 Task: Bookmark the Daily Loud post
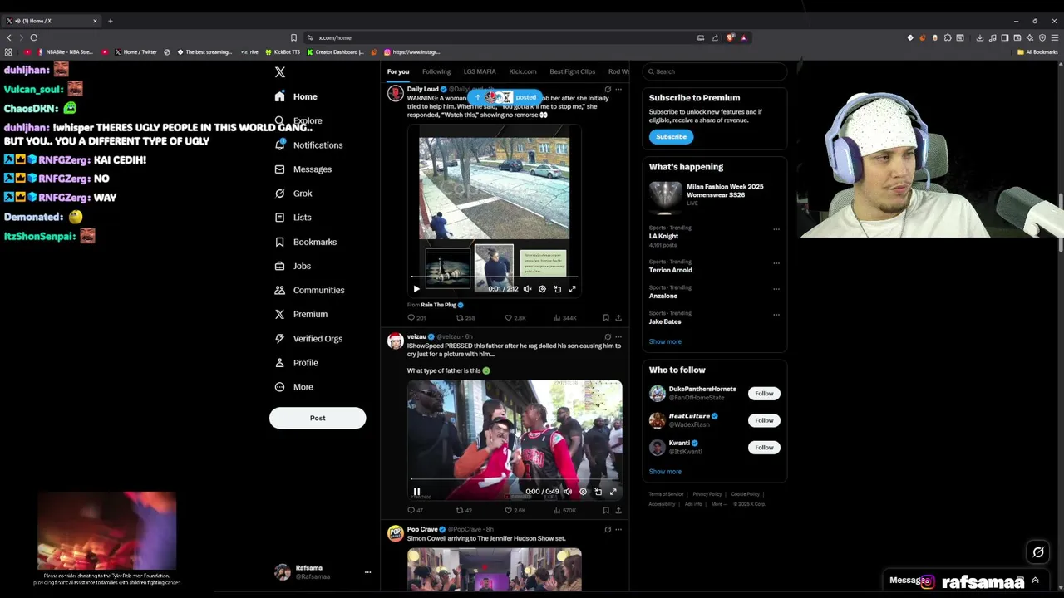coord(605,318)
